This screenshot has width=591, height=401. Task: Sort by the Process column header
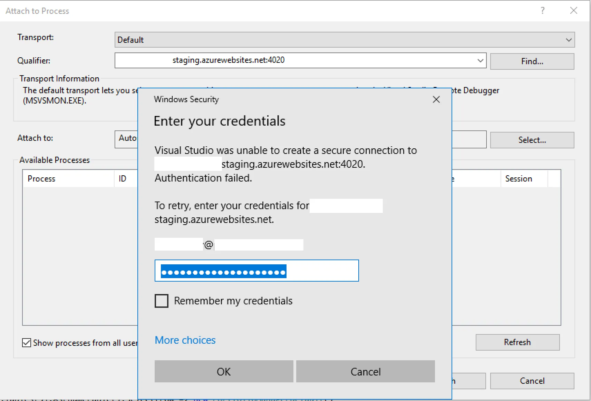[68, 178]
